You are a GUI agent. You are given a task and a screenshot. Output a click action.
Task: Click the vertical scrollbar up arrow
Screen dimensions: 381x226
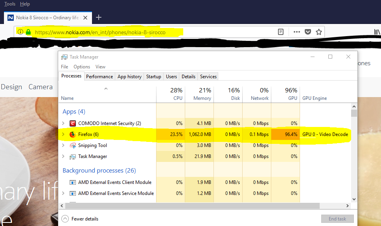click(354, 107)
